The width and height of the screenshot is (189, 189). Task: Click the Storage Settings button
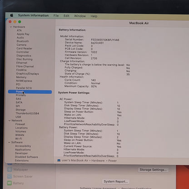coord(153,170)
